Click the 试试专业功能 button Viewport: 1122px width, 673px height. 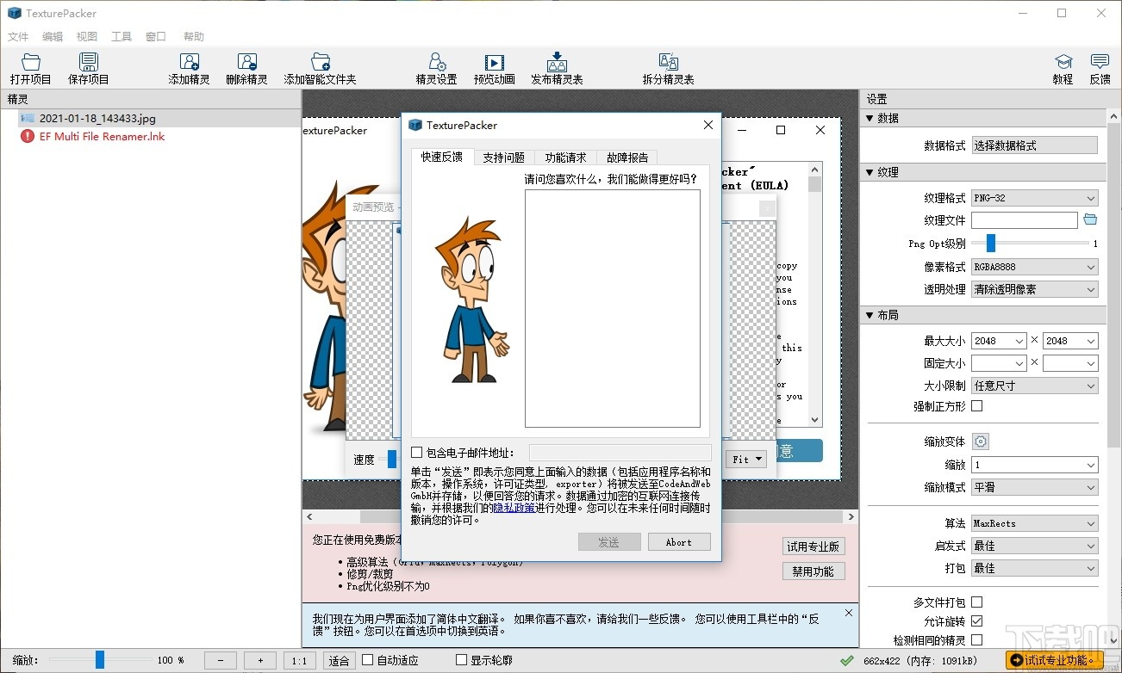click(x=1055, y=660)
